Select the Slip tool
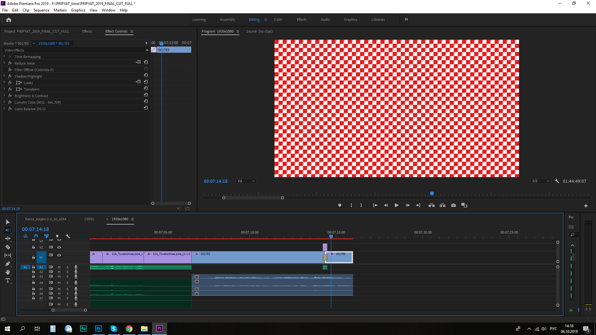Image resolution: width=596 pixels, height=335 pixels. [7, 255]
